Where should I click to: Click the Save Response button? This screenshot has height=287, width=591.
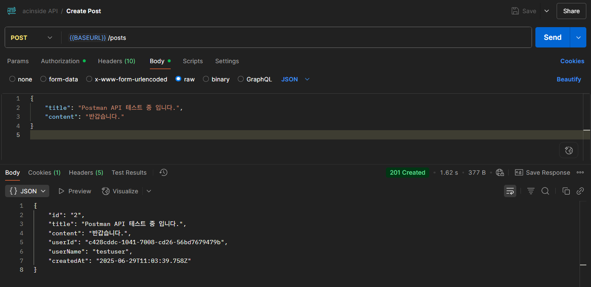point(542,173)
